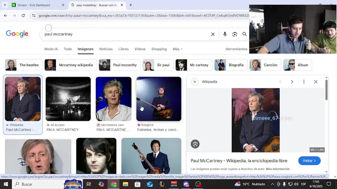Close the Wikipedia image preview panel
This screenshot has width=337, height=189.
[316, 82]
